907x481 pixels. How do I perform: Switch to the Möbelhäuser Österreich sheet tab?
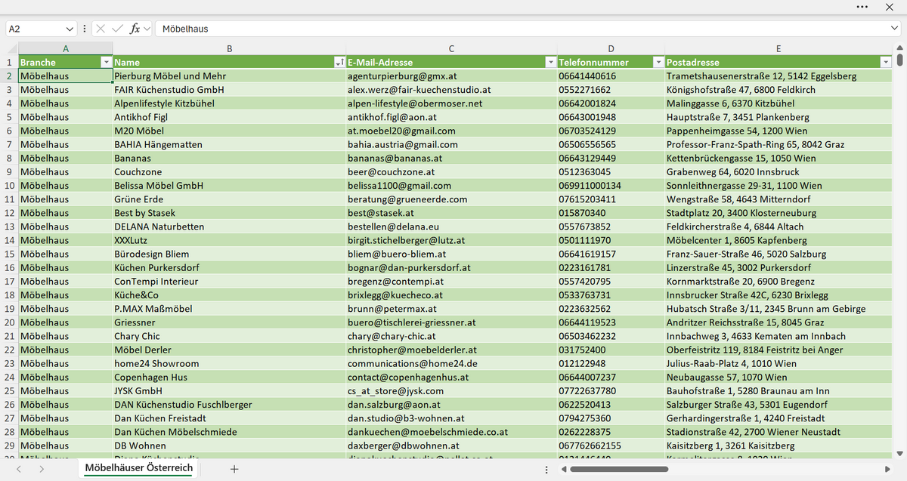coord(139,468)
